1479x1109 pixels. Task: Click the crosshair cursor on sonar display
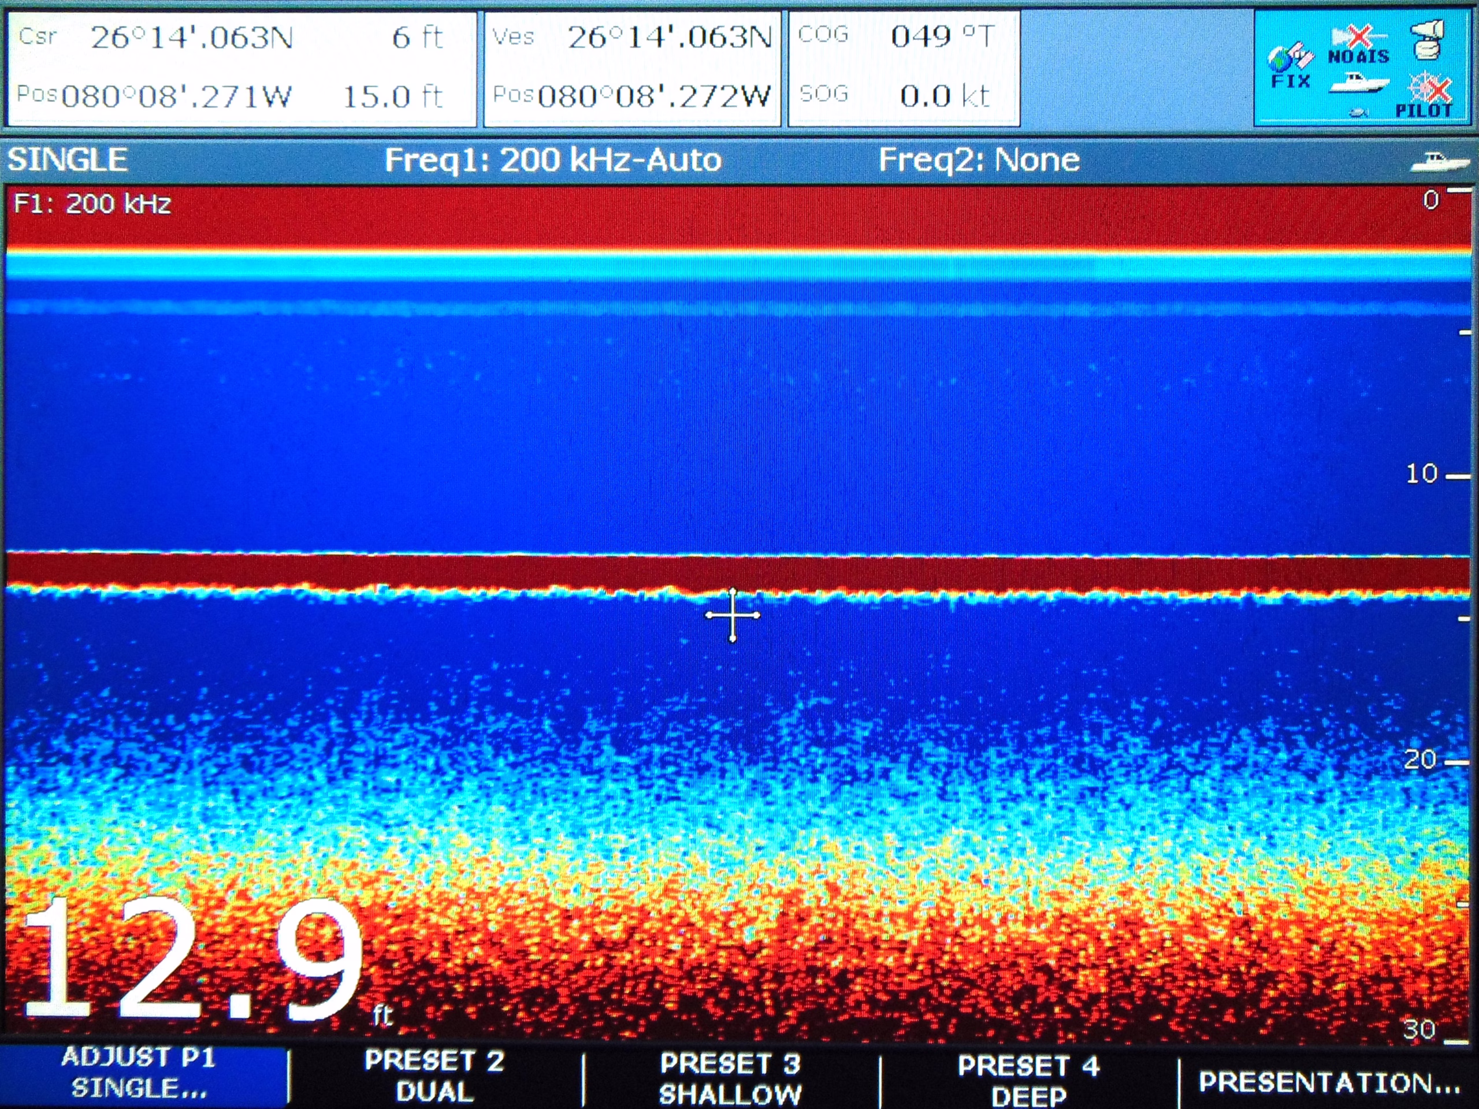click(732, 615)
